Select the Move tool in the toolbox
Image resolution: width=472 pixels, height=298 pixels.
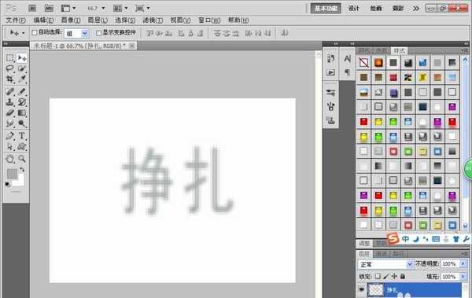tap(22, 57)
